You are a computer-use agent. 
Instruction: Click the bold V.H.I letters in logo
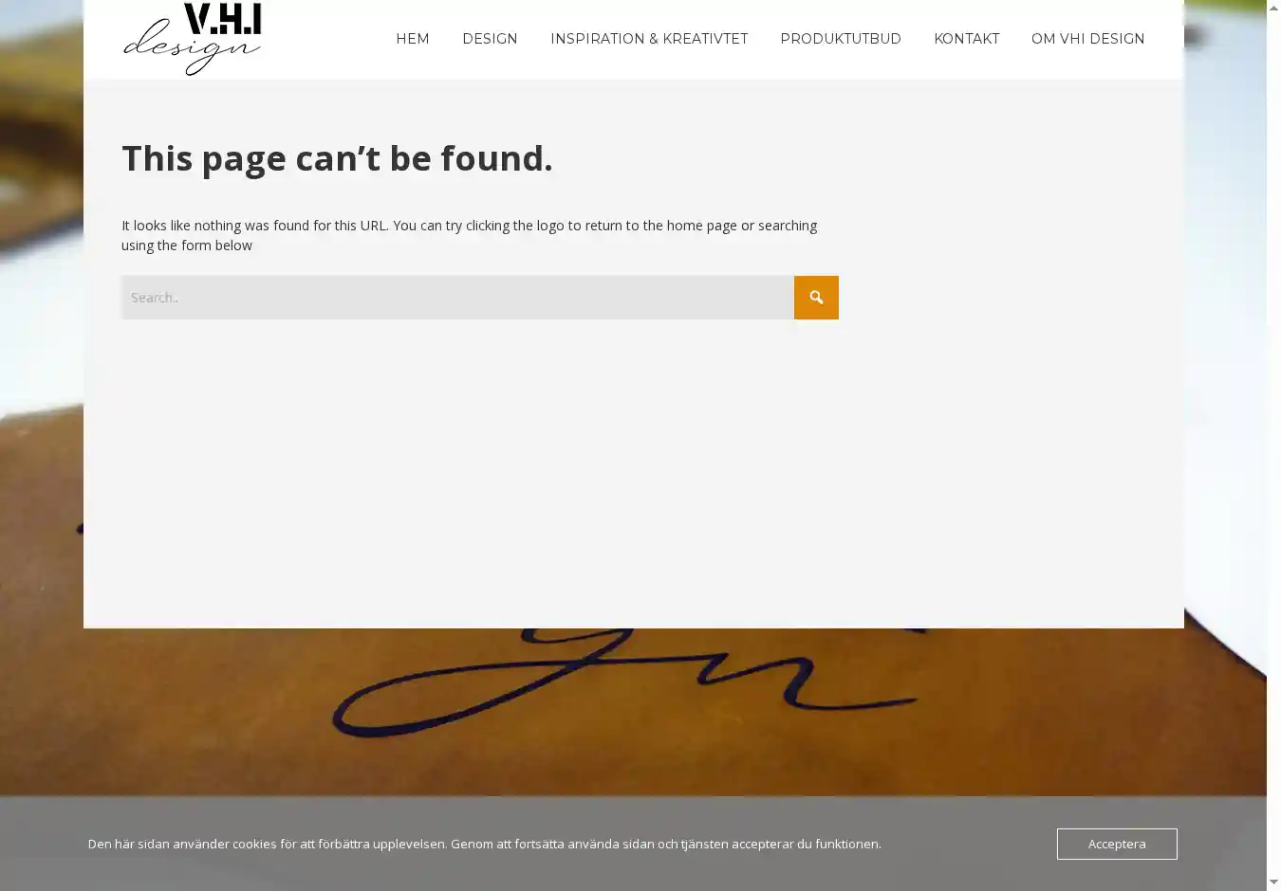coord(222,18)
